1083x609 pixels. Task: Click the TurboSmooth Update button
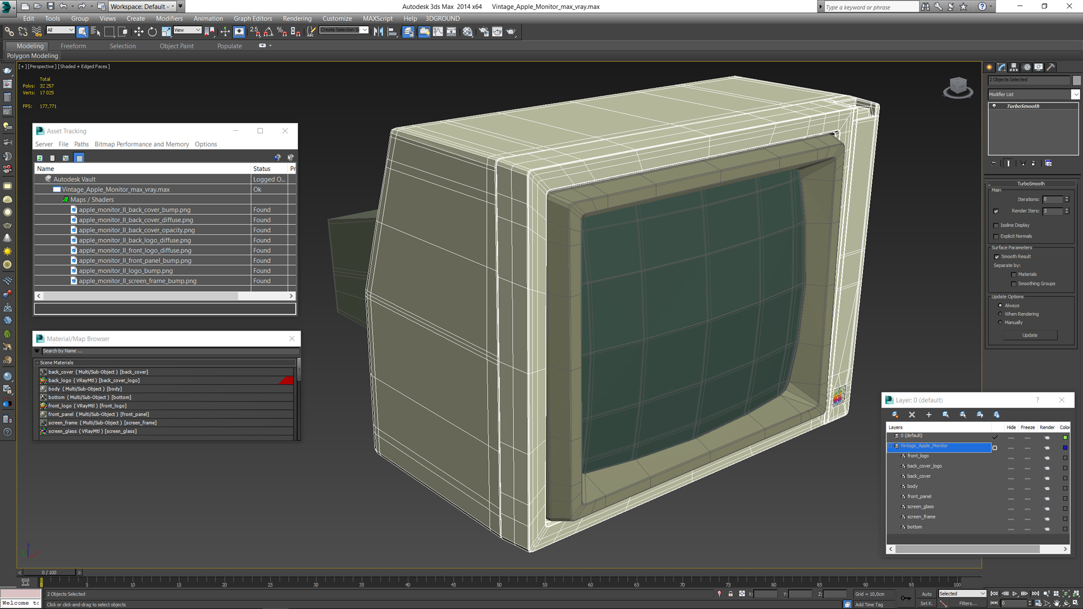(1030, 336)
